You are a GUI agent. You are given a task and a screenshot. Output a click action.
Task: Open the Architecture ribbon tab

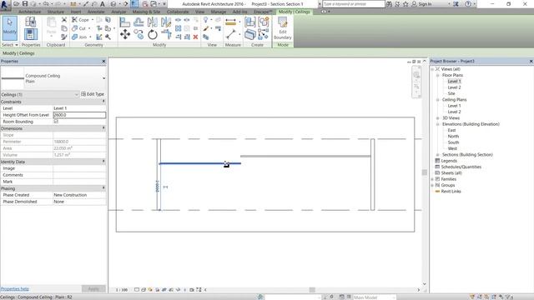pyautogui.click(x=30, y=12)
